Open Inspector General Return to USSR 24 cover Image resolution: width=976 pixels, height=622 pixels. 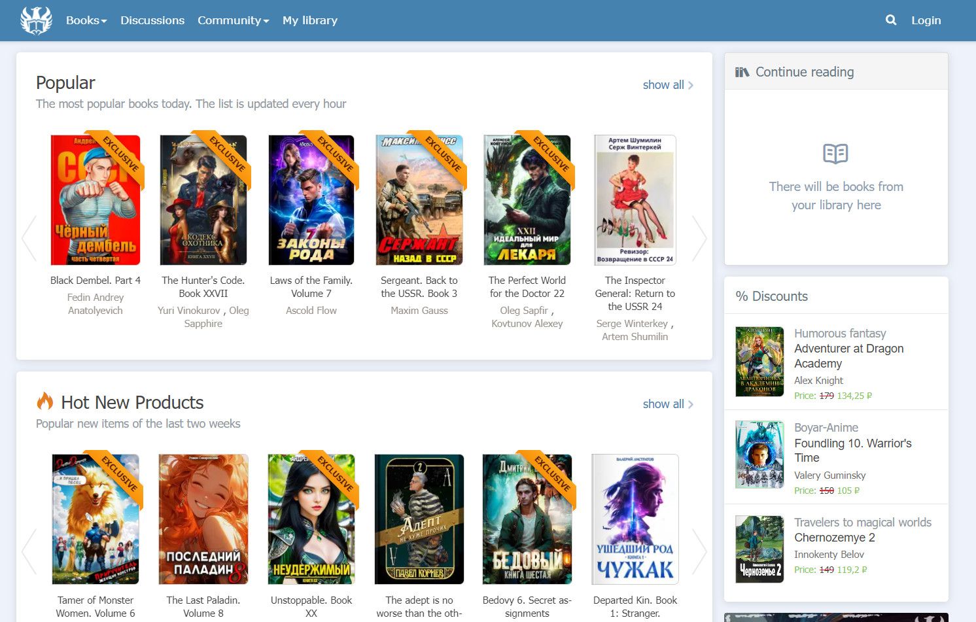pos(635,199)
